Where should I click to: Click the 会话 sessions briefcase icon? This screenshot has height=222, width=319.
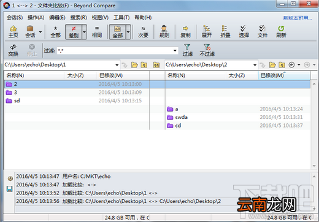(30, 32)
